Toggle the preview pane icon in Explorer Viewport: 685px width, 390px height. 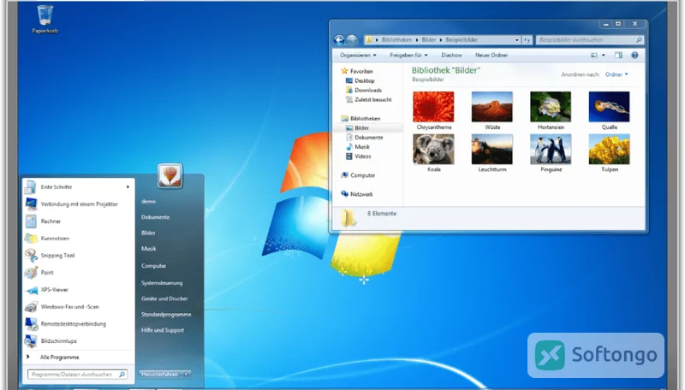tap(618, 55)
